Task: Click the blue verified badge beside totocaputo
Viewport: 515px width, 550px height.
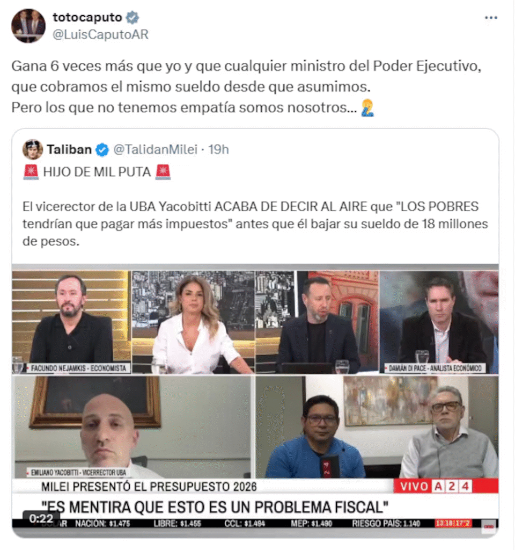Action: click(x=133, y=17)
